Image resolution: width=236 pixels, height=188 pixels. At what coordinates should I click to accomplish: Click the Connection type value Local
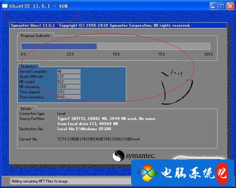click(61, 113)
